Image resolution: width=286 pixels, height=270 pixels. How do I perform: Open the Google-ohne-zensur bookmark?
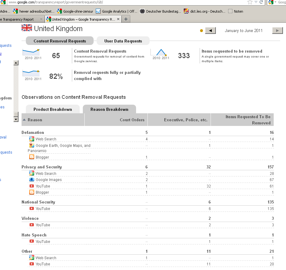click(75, 11)
